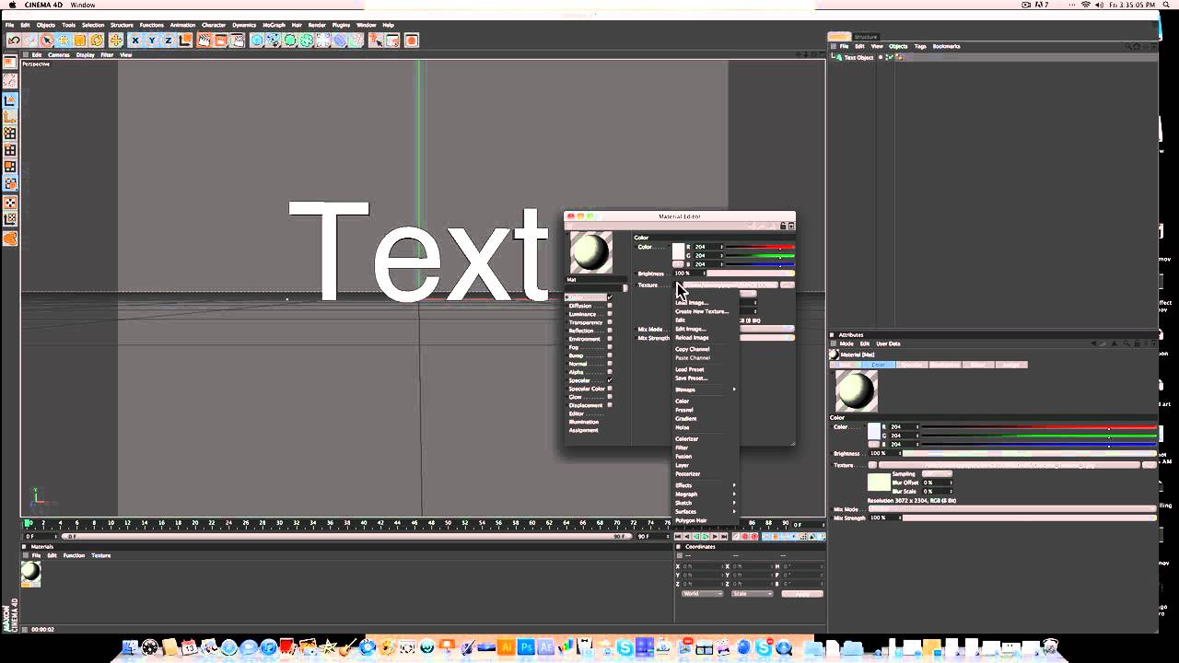Click the lock icon in Material Editor title area
This screenshot has height=663, width=1179.
coord(783,226)
